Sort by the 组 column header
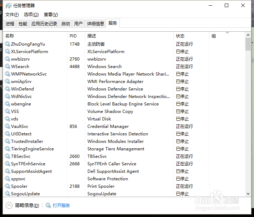The image size is (254, 217). [227, 36]
